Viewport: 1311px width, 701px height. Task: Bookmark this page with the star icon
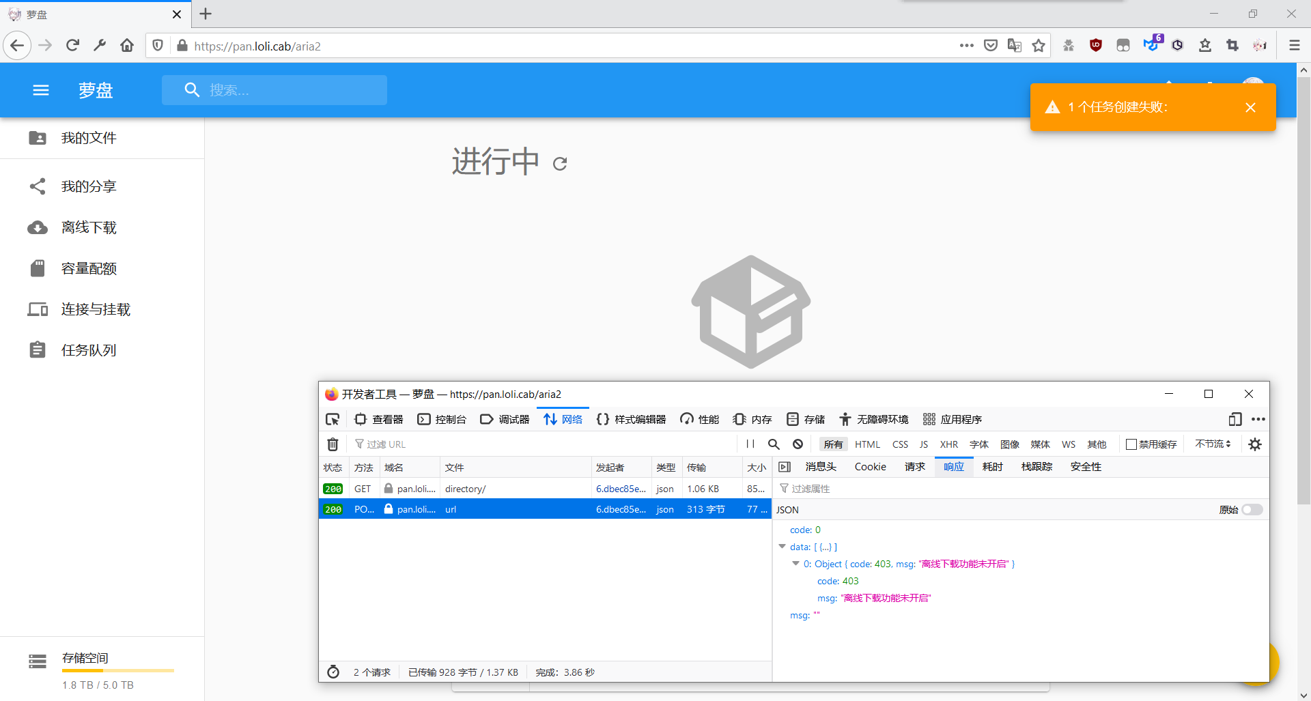[1039, 46]
